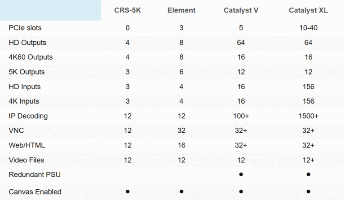Click the CRS-5K column header

pos(128,10)
